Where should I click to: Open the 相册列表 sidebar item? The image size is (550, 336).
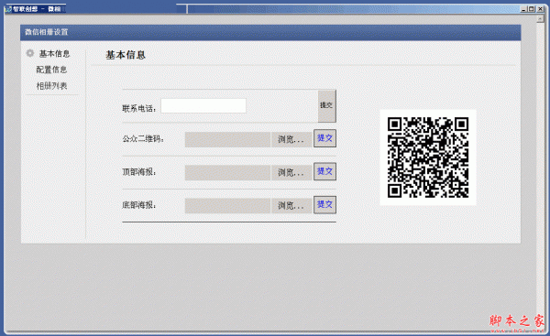click(51, 86)
